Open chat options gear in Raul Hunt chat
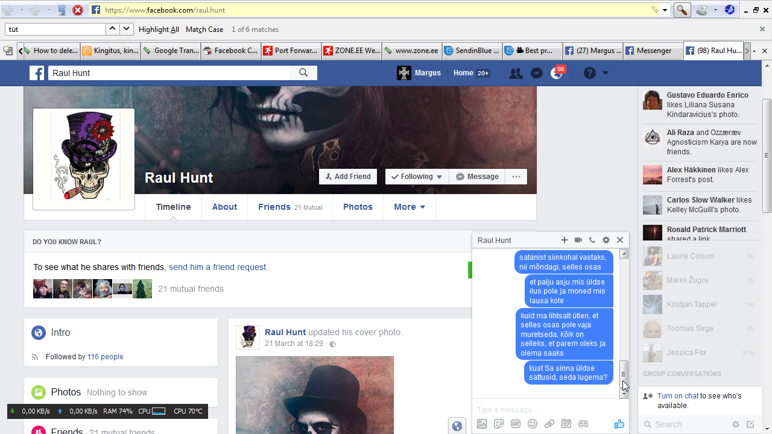 pyautogui.click(x=606, y=240)
